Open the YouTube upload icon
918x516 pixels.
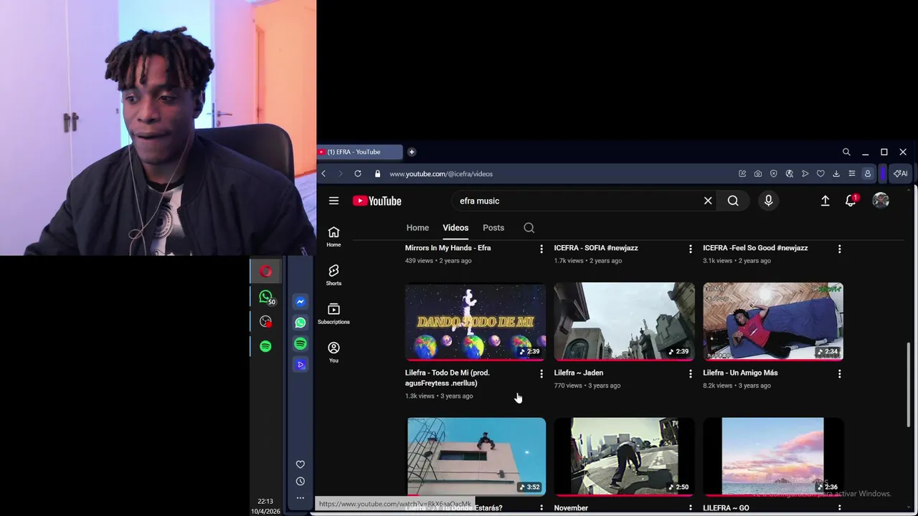825,201
